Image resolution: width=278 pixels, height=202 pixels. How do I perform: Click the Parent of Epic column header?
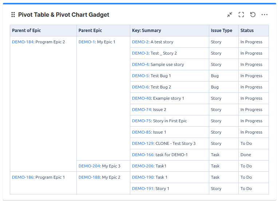pyautogui.click(x=27, y=31)
